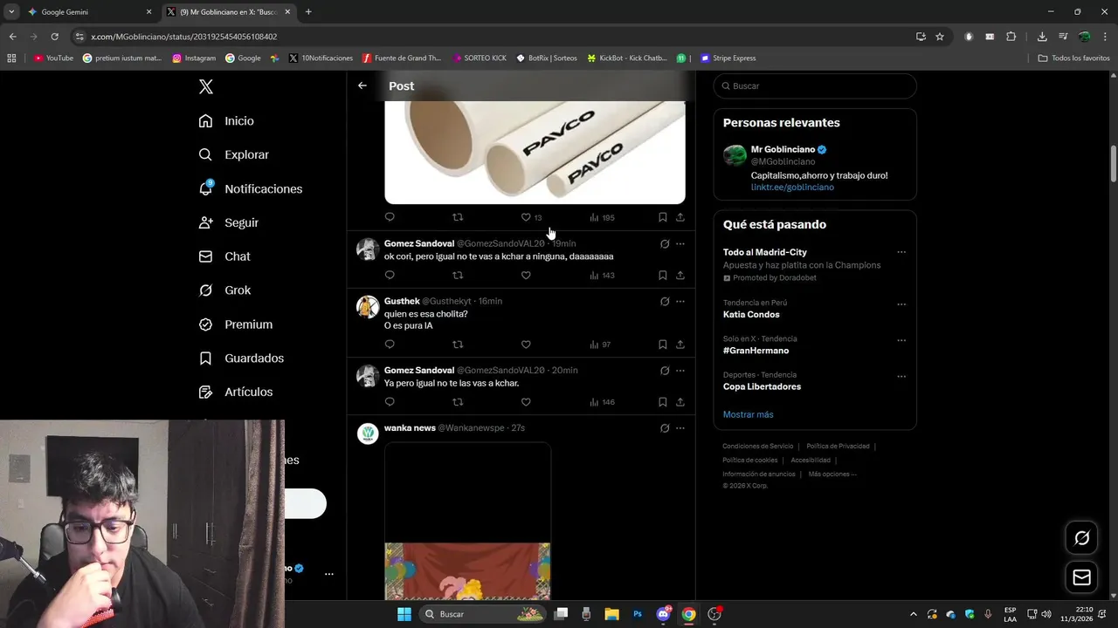Reload the browser page
Viewport: 1118px width, 628px height.
tap(54, 37)
